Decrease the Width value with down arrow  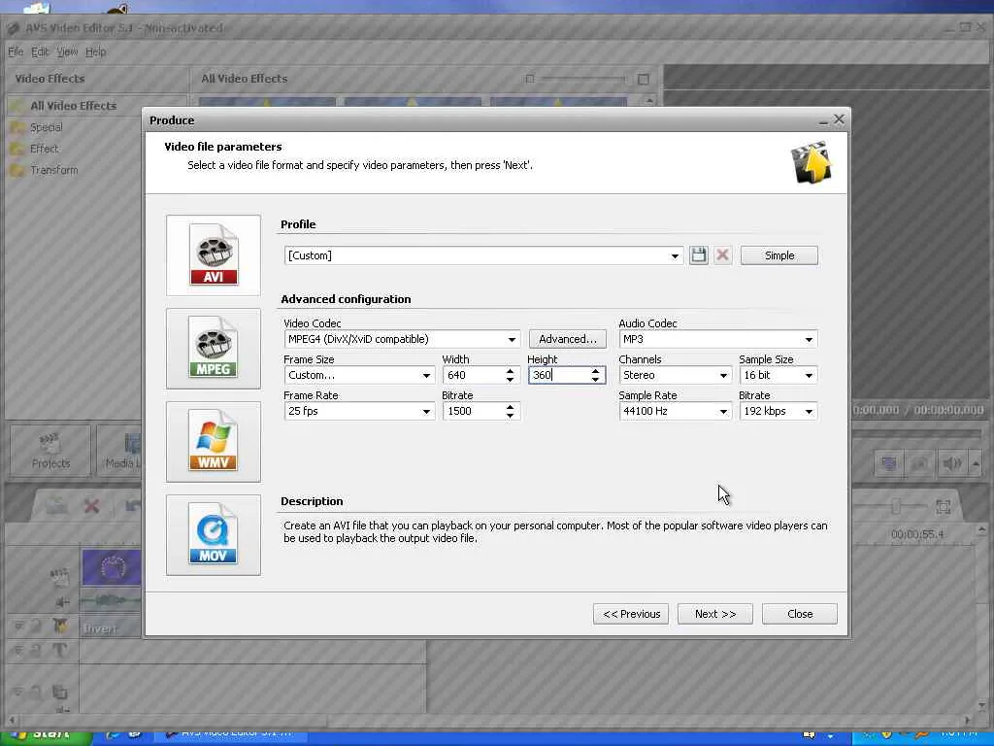(511, 380)
